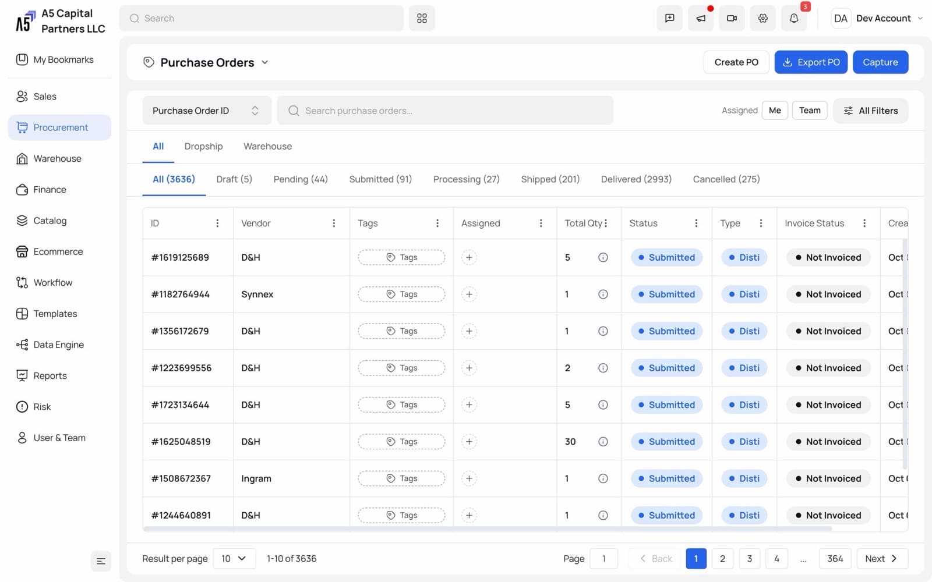This screenshot has width=932, height=582.
Task: Open the video camera icon
Action: point(732,18)
